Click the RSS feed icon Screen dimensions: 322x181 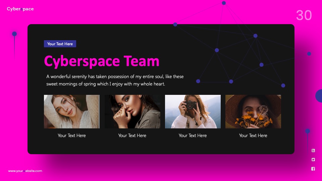pyautogui.click(x=313, y=150)
